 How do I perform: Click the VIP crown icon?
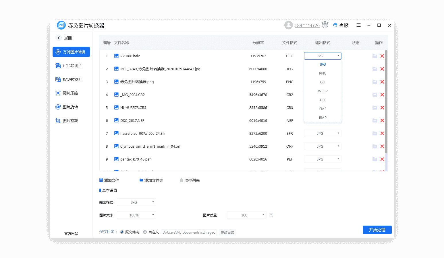[325, 25]
